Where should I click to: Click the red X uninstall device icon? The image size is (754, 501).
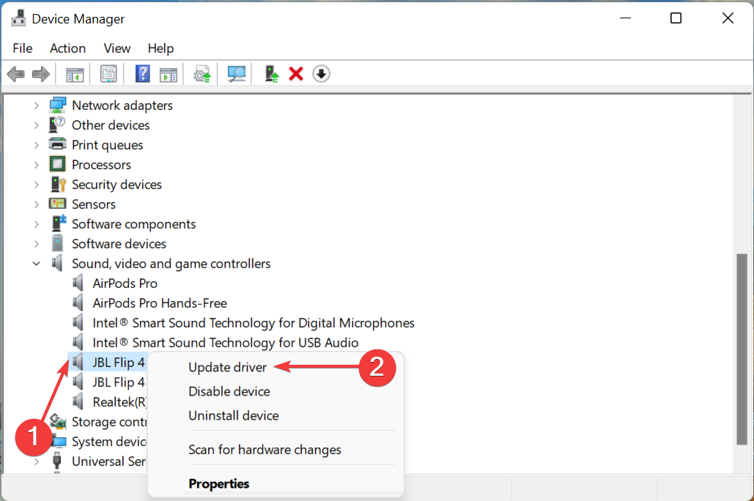296,74
